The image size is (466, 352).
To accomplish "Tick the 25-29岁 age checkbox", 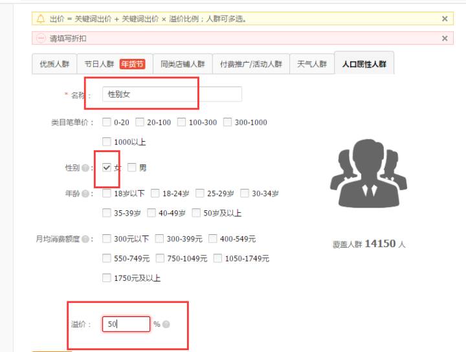I will [x=200, y=193].
